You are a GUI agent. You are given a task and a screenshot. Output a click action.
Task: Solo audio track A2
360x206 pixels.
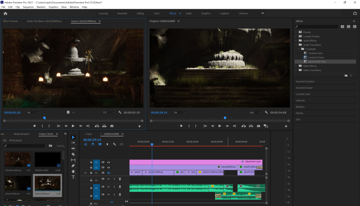coord(114,187)
